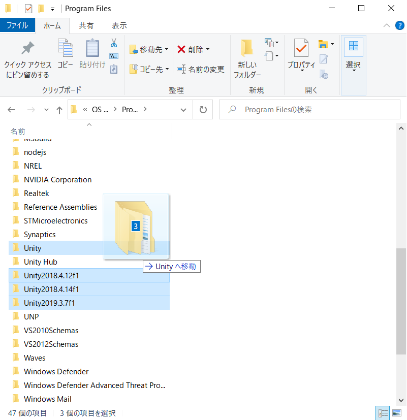
Task: Go up one folder level with up arrow
Action: 59,110
